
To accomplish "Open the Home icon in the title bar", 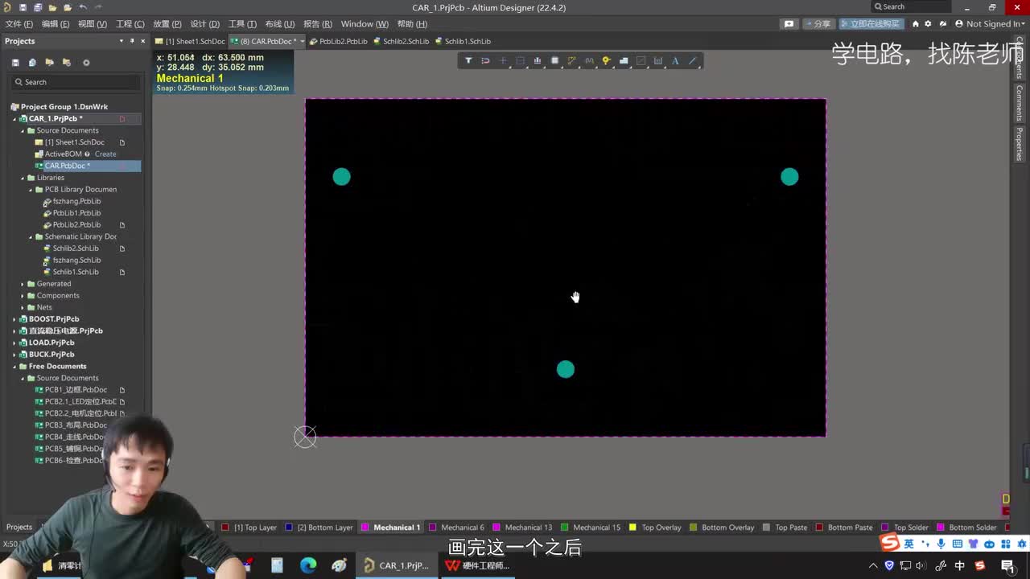I will (x=915, y=24).
